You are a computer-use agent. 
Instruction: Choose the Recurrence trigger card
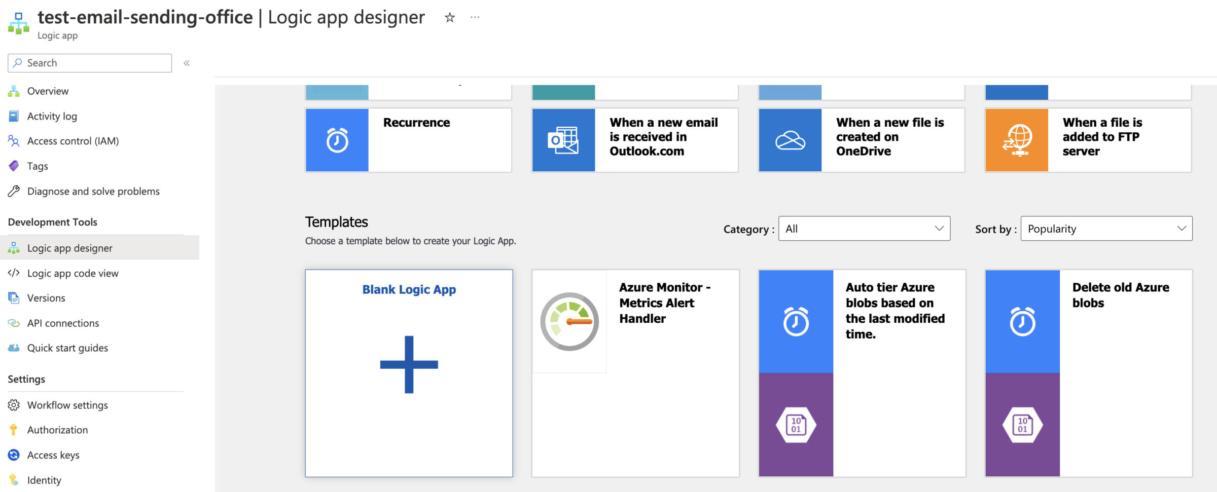pos(408,140)
